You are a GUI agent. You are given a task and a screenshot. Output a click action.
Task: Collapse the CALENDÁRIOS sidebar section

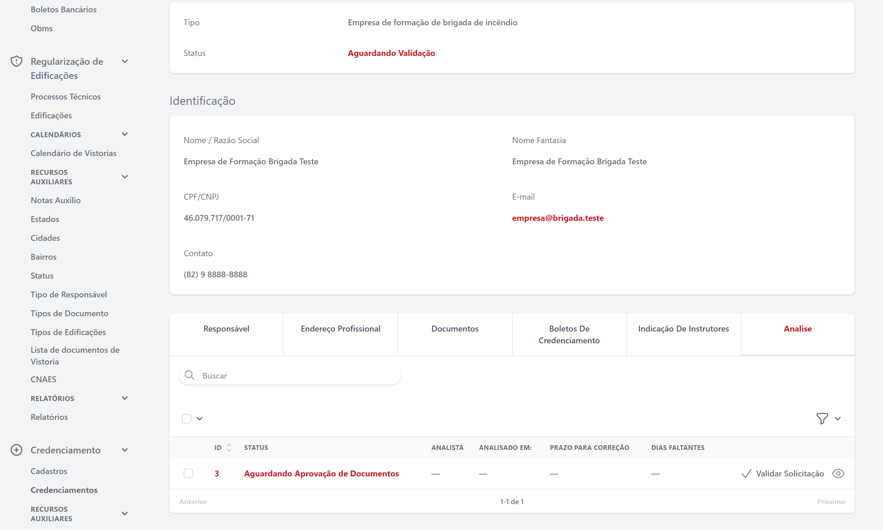(x=125, y=135)
